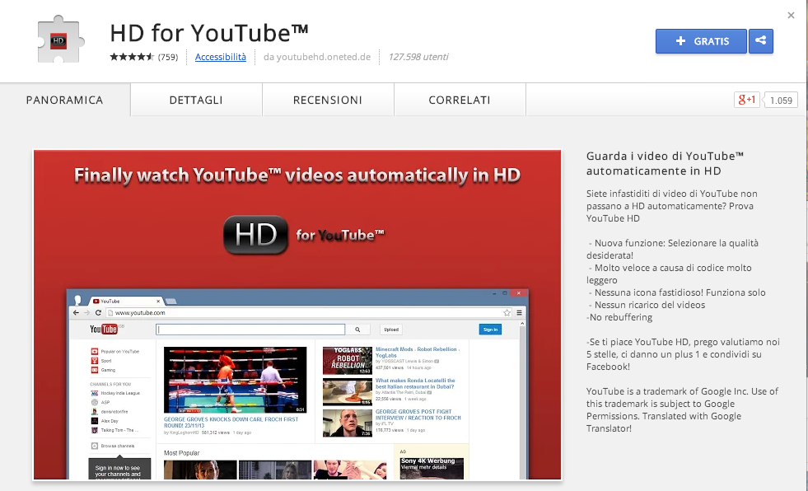This screenshot has height=491, width=808.
Task: Click the GEORGE GROVES POST FIGHT INTERVIEW title
Action: click(418, 414)
